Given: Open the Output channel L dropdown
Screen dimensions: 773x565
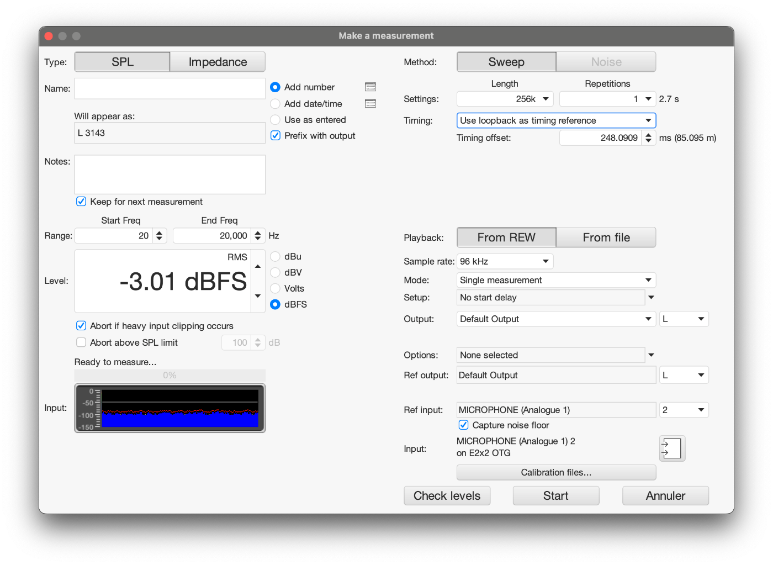Looking at the screenshot, I should click(x=684, y=319).
